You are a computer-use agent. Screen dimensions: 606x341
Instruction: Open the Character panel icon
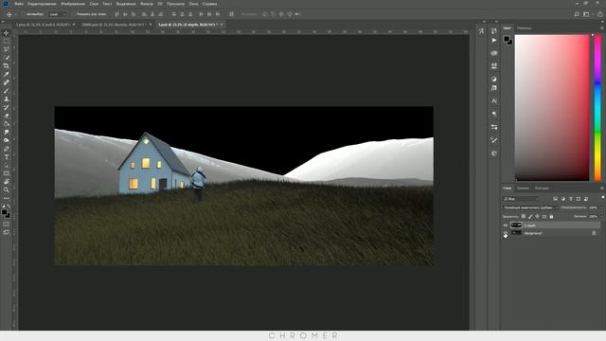(494, 101)
